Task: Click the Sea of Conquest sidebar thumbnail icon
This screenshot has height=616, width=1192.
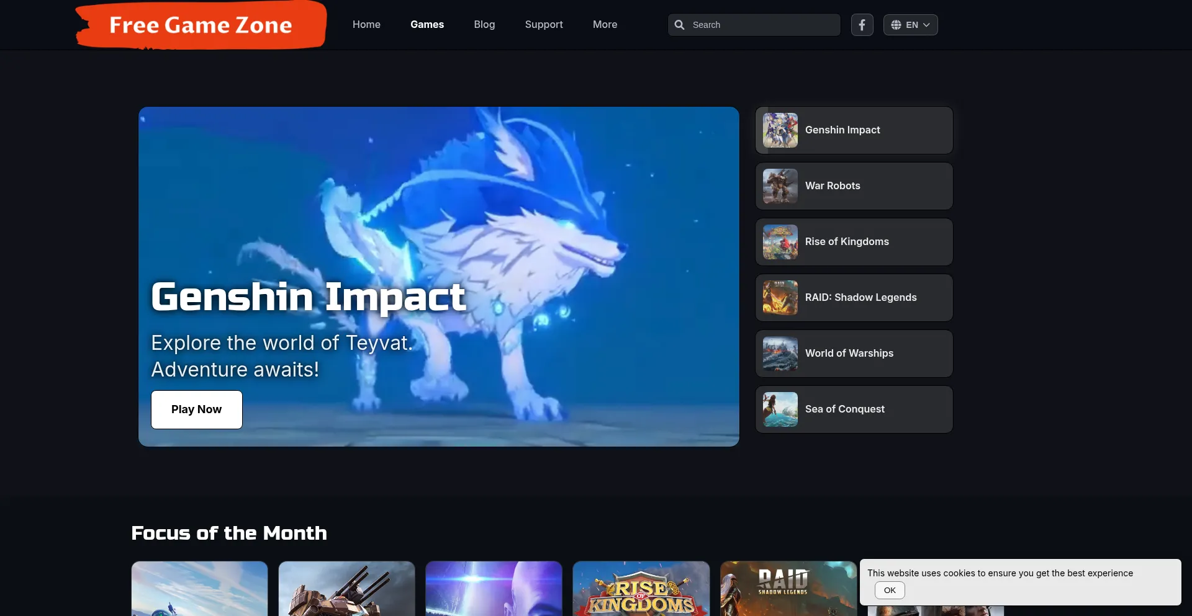Action: tap(780, 409)
